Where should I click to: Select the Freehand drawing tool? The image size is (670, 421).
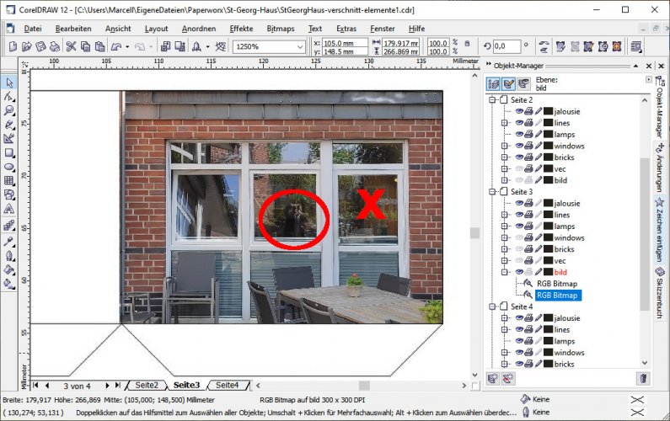[x=9, y=125]
